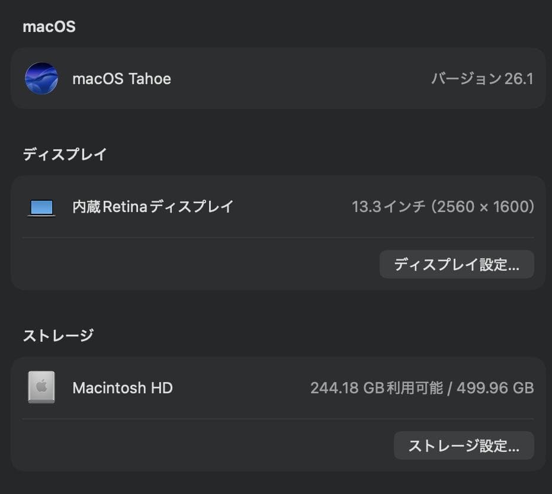This screenshot has height=494, width=552.
Task: Open ディスプレイ設定... settings
Action: pyautogui.click(x=457, y=264)
